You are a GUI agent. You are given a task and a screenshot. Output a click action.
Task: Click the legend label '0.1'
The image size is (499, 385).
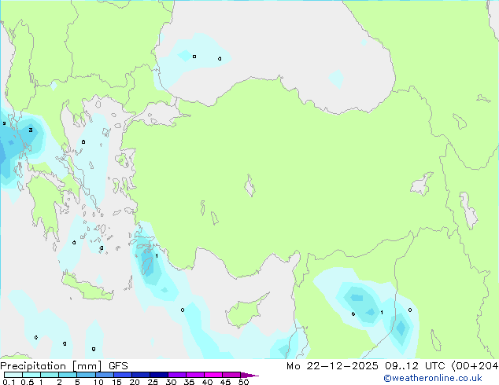point(9,382)
